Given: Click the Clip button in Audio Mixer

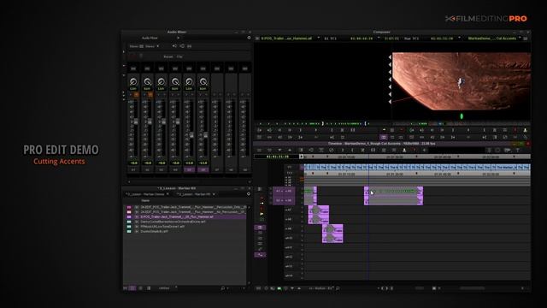Looking at the screenshot, I should [x=179, y=56].
